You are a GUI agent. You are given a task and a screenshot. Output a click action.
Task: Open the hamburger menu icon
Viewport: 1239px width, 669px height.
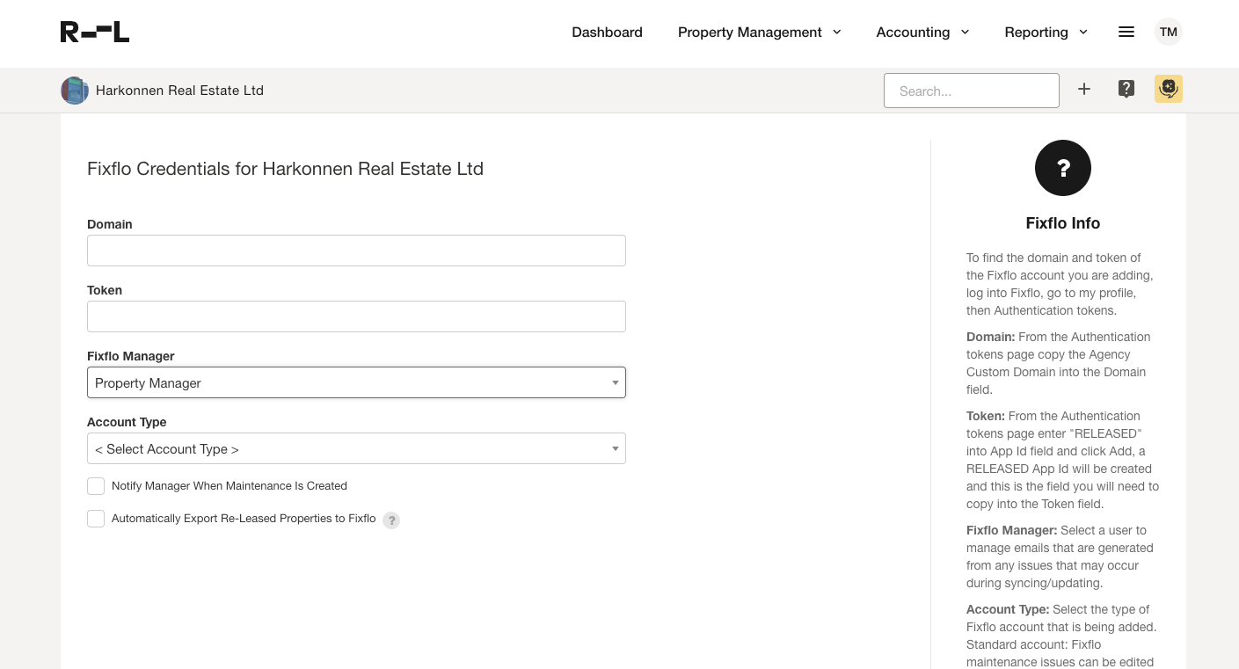1126,32
